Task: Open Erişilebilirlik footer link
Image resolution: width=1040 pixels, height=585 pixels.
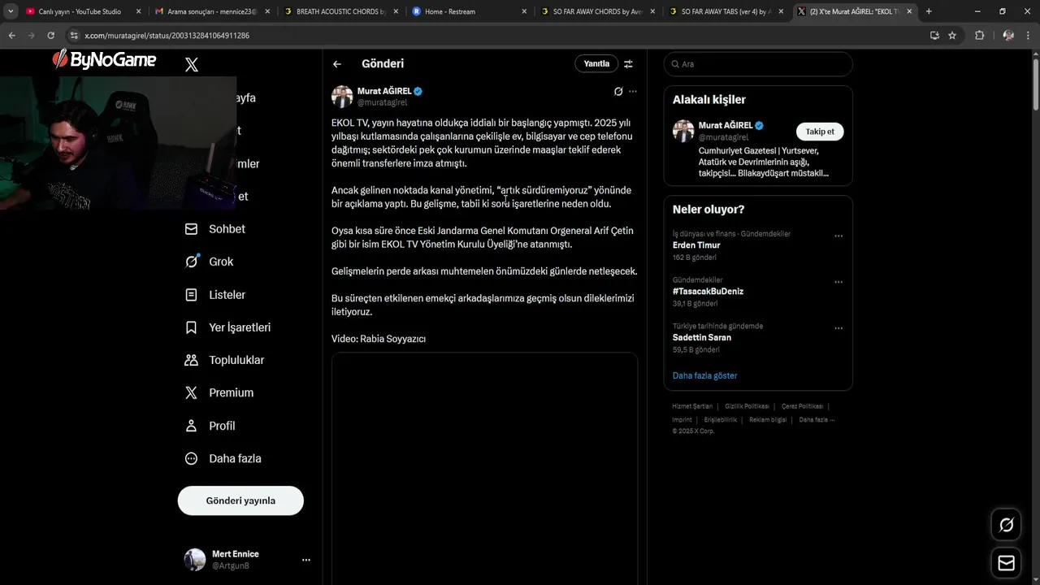Action: pyautogui.click(x=721, y=420)
